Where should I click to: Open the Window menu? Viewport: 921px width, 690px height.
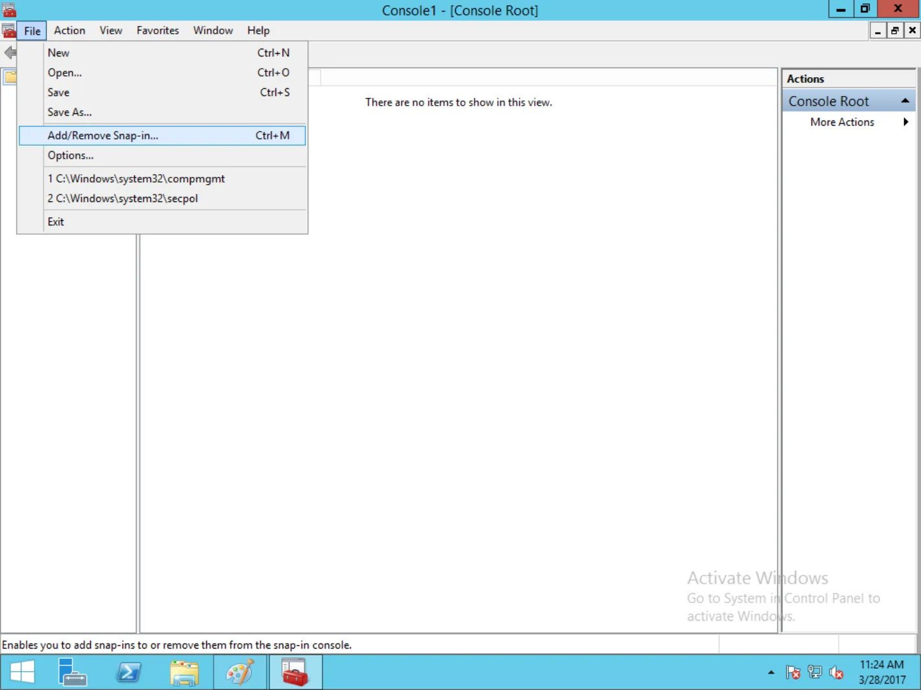(x=213, y=30)
